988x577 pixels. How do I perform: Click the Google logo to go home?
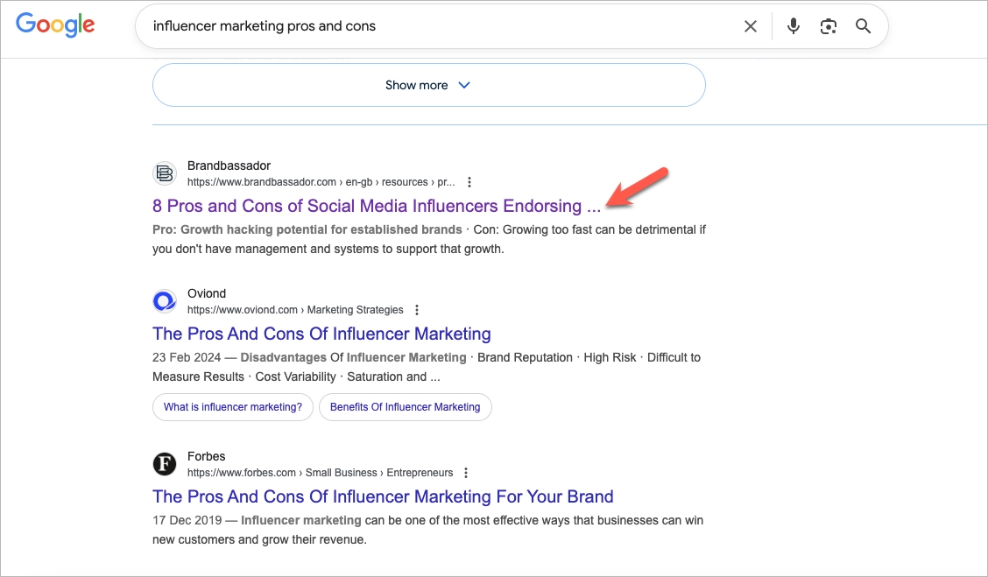pos(55,25)
